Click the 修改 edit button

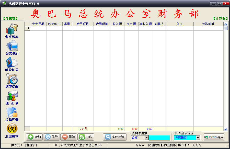51,137
